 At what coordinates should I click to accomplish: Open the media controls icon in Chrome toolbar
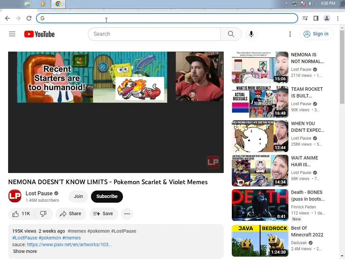coord(305,18)
